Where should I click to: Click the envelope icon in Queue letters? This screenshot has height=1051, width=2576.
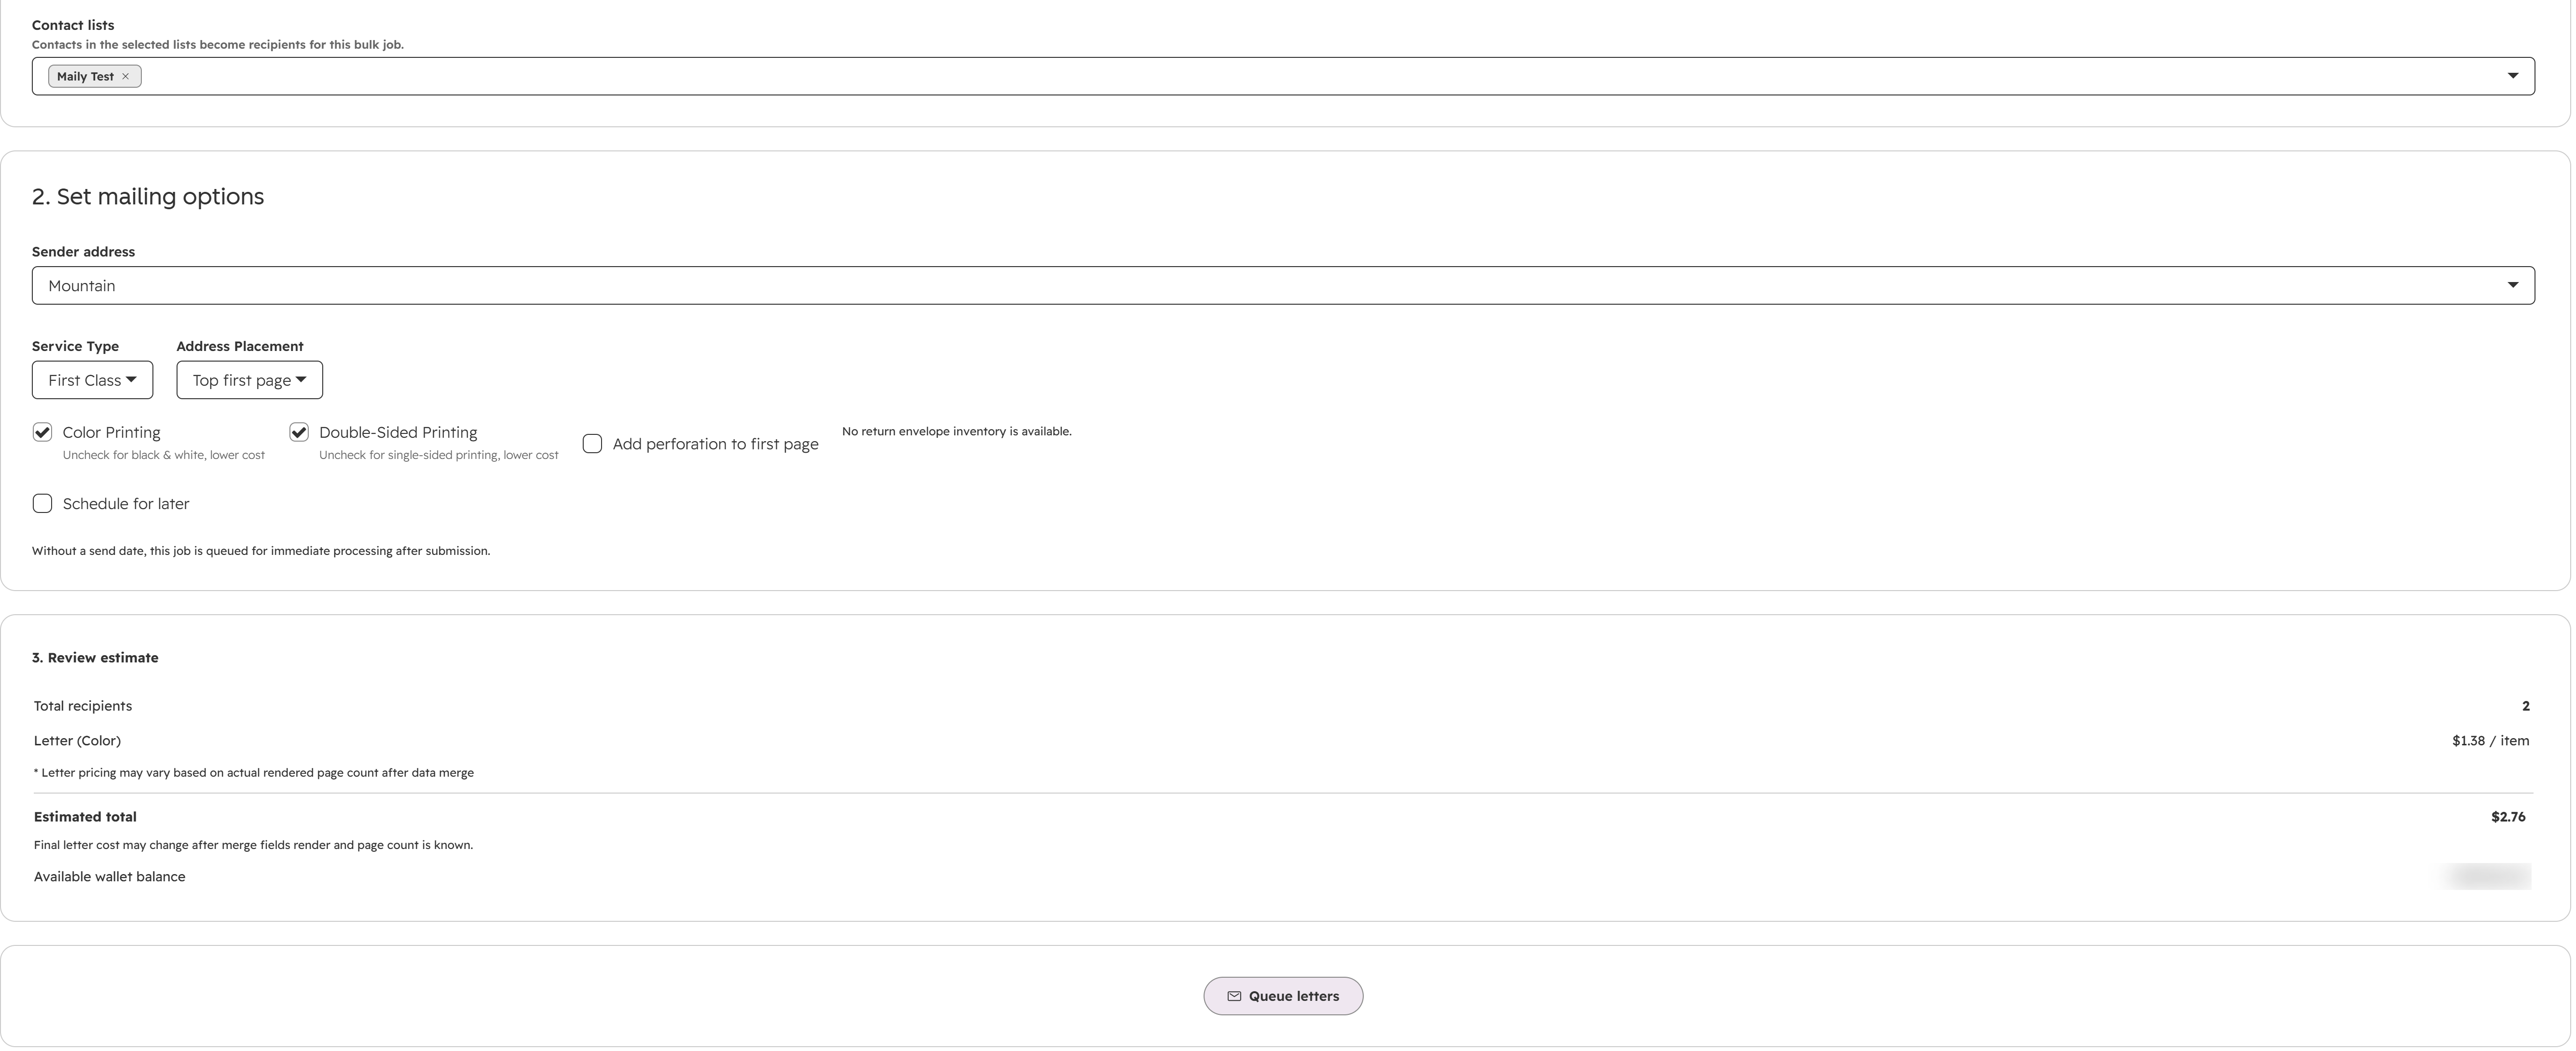coord(1234,996)
